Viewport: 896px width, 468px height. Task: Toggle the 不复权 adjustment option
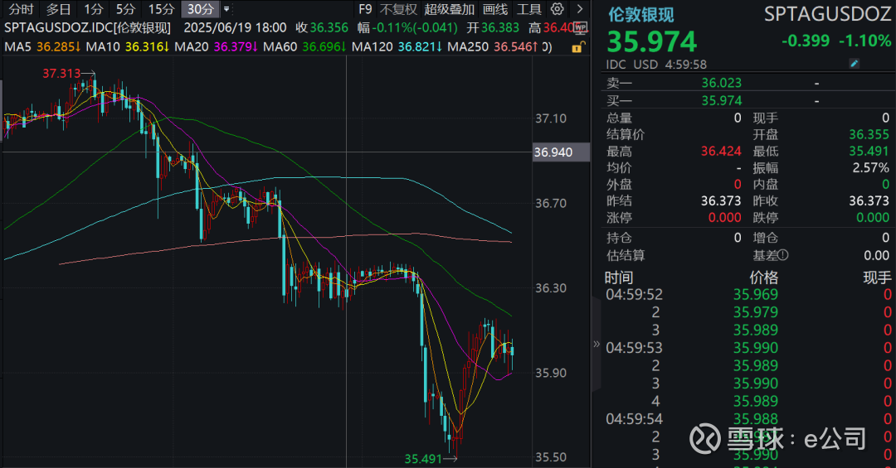[398, 9]
